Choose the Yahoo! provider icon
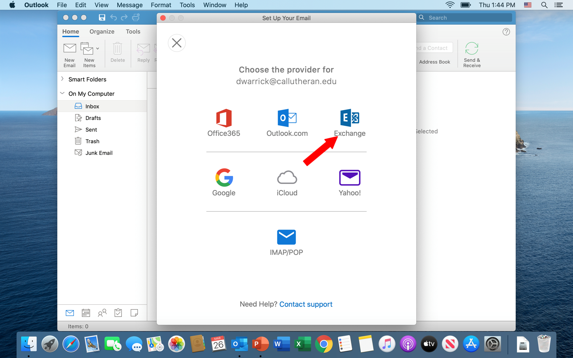 click(350, 177)
